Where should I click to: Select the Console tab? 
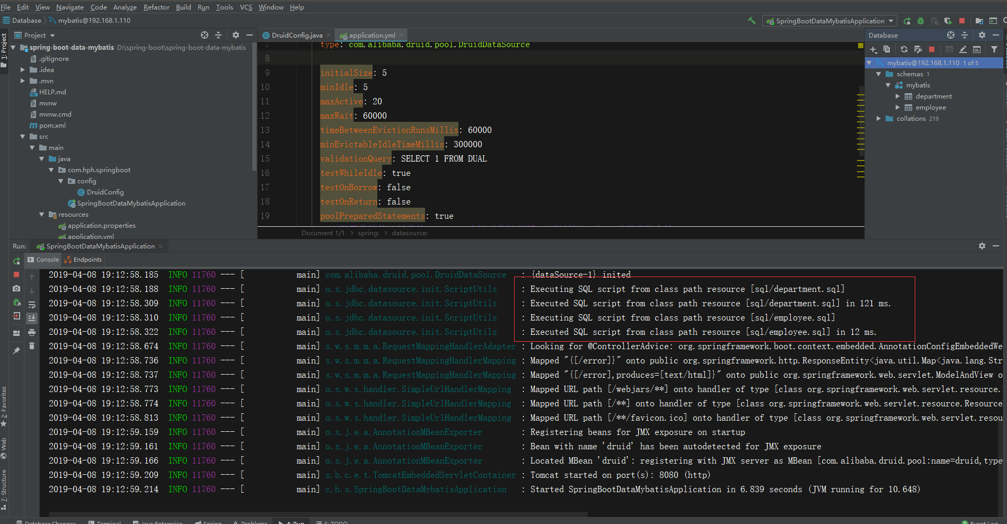43,260
